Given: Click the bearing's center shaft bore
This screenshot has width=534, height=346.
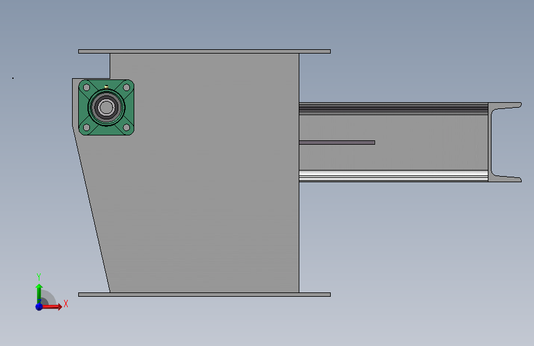Looking at the screenshot, I should click(x=107, y=107).
